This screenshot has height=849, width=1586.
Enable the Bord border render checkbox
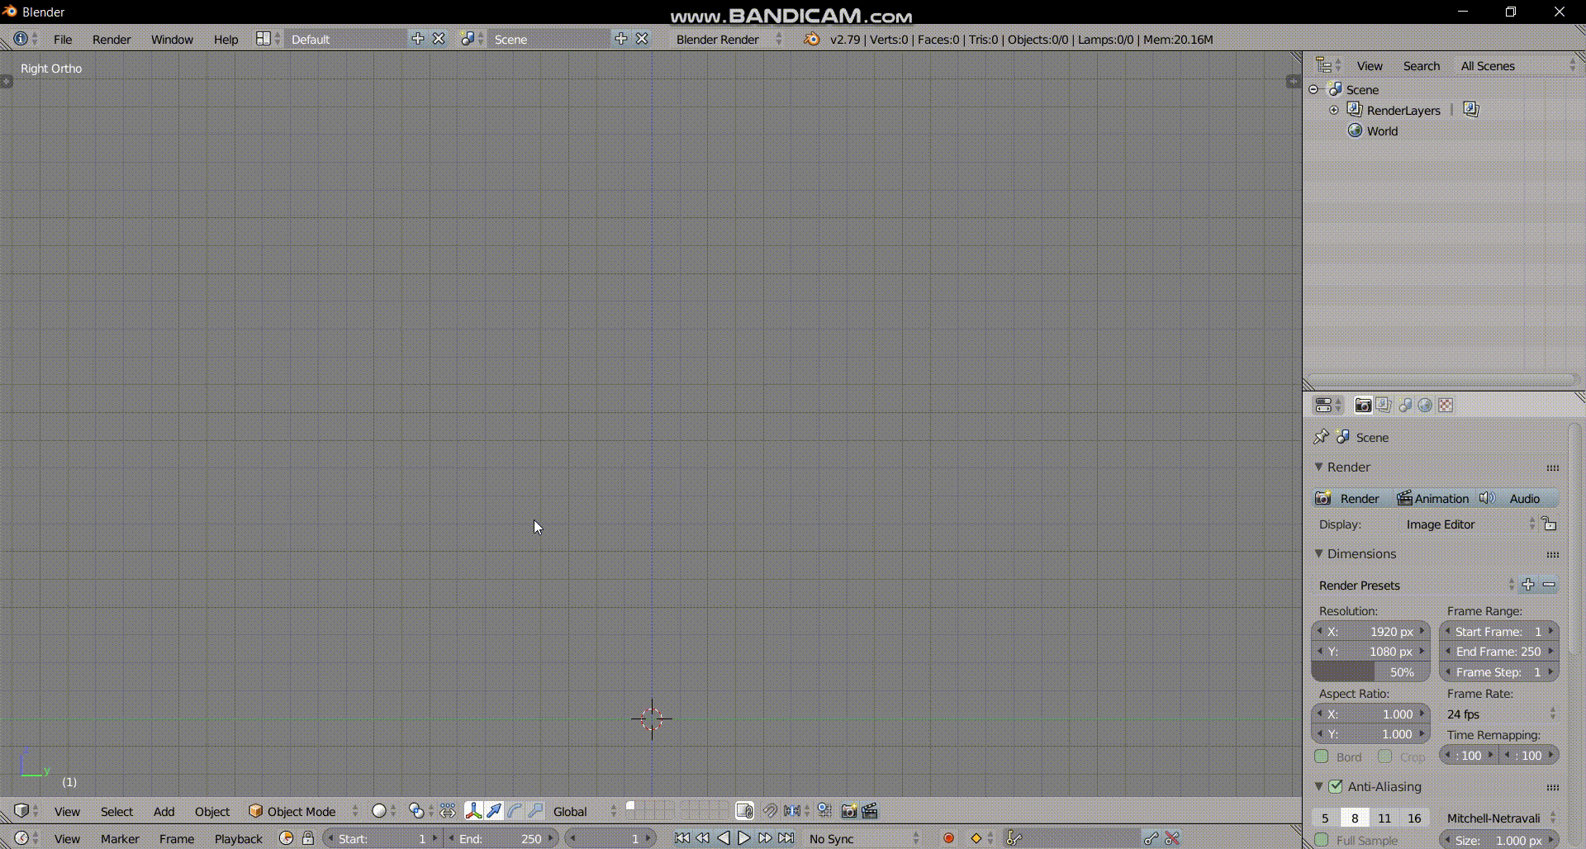[x=1322, y=757]
